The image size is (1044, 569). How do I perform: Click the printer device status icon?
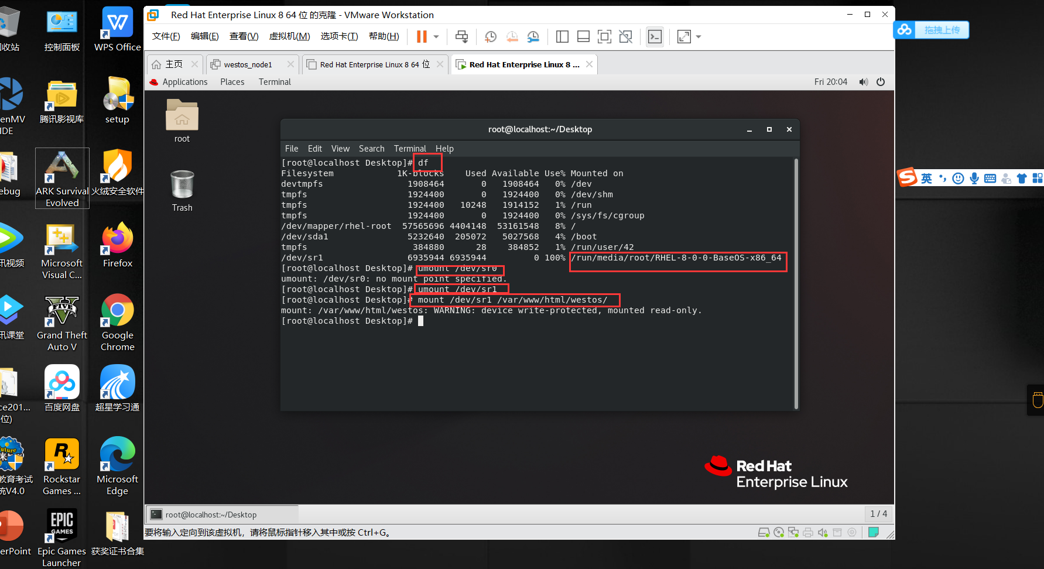(x=808, y=532)
